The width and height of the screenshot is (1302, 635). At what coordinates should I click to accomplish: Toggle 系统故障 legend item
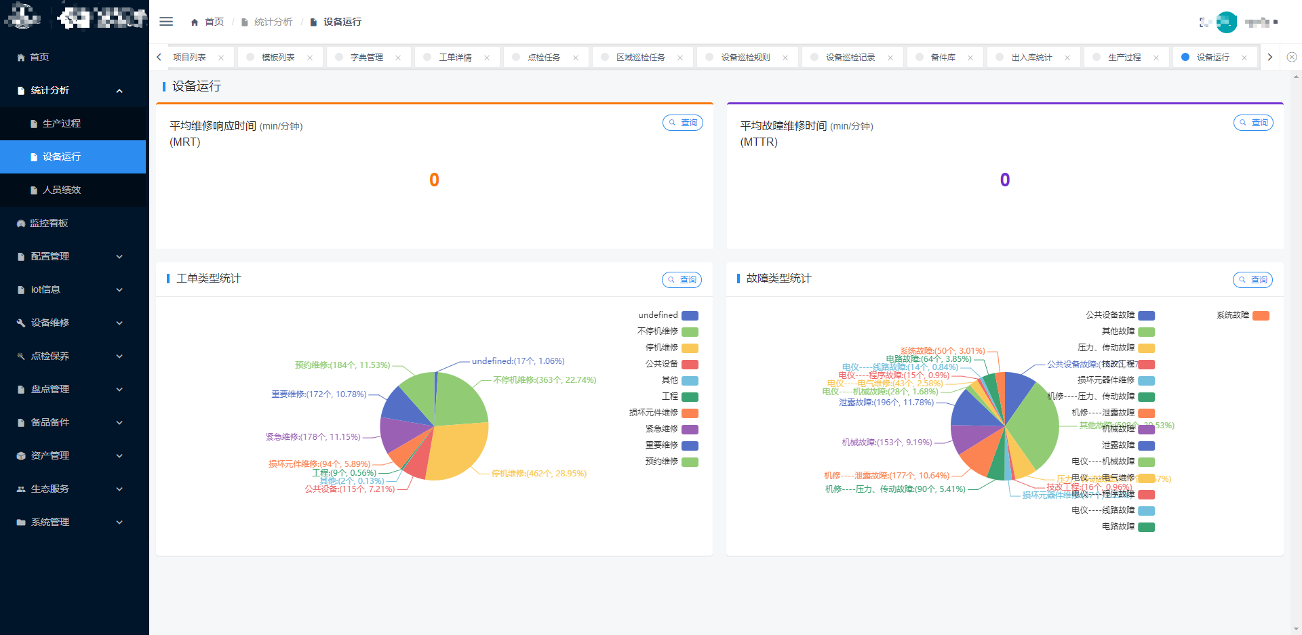[1242, 316]
